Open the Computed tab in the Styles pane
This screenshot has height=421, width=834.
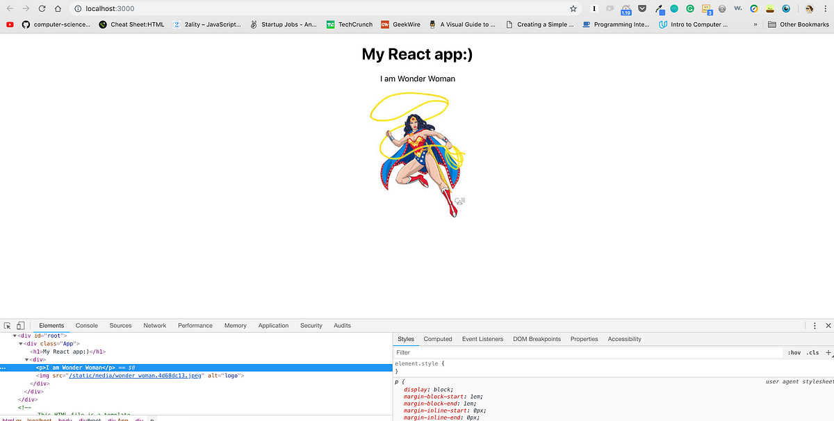(x=438, y=339)
